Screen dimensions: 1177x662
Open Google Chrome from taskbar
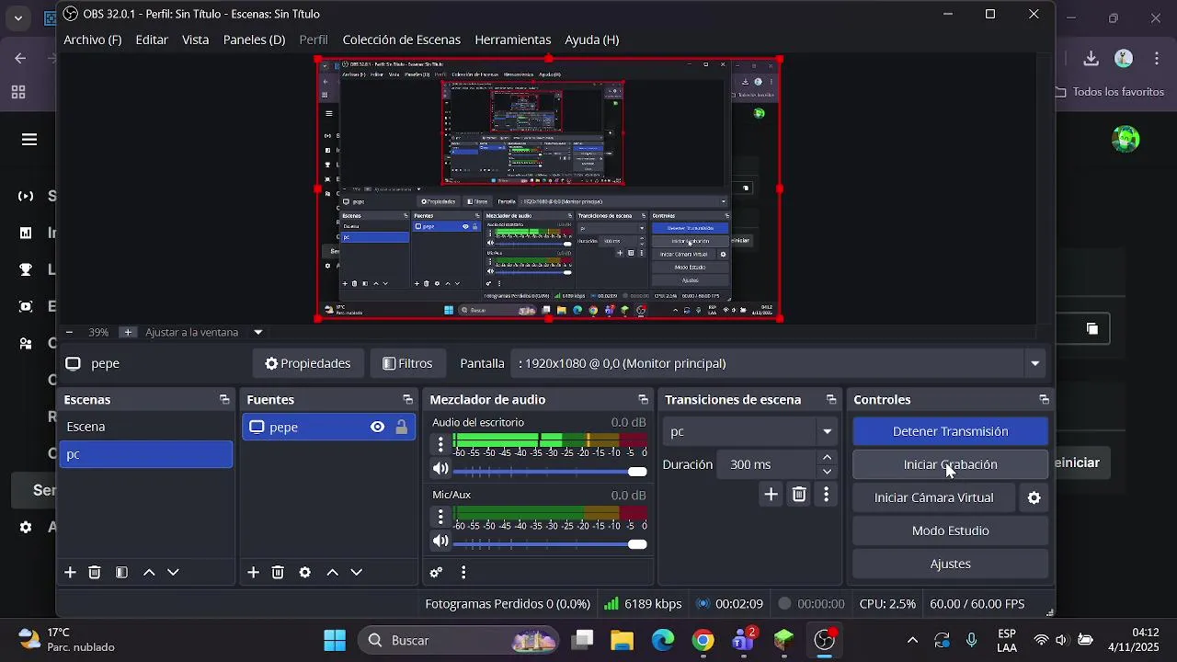[703, 640]
